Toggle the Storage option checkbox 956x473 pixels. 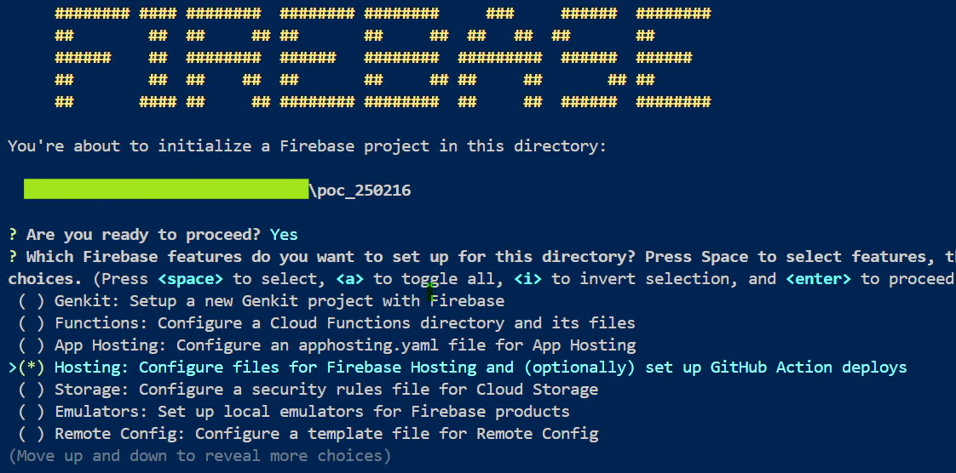point(31,389)
